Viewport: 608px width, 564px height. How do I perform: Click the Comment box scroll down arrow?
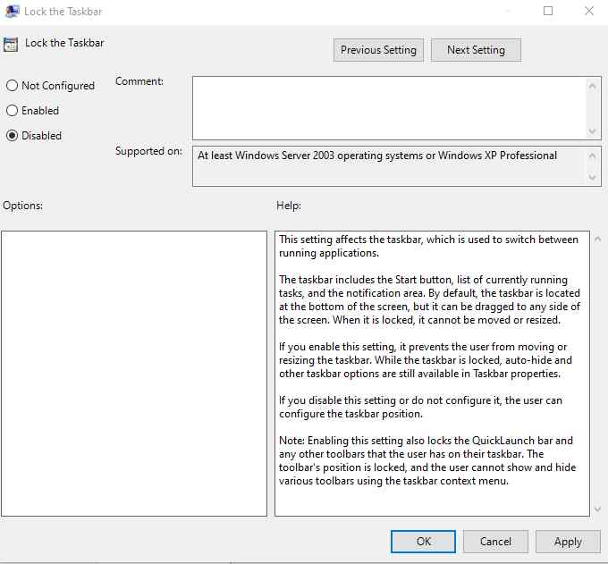coord(592,131)
